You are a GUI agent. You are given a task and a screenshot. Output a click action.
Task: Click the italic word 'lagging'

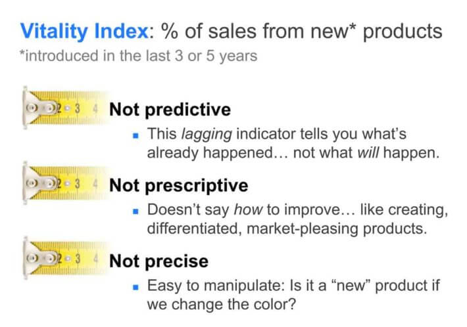(207, 135)
